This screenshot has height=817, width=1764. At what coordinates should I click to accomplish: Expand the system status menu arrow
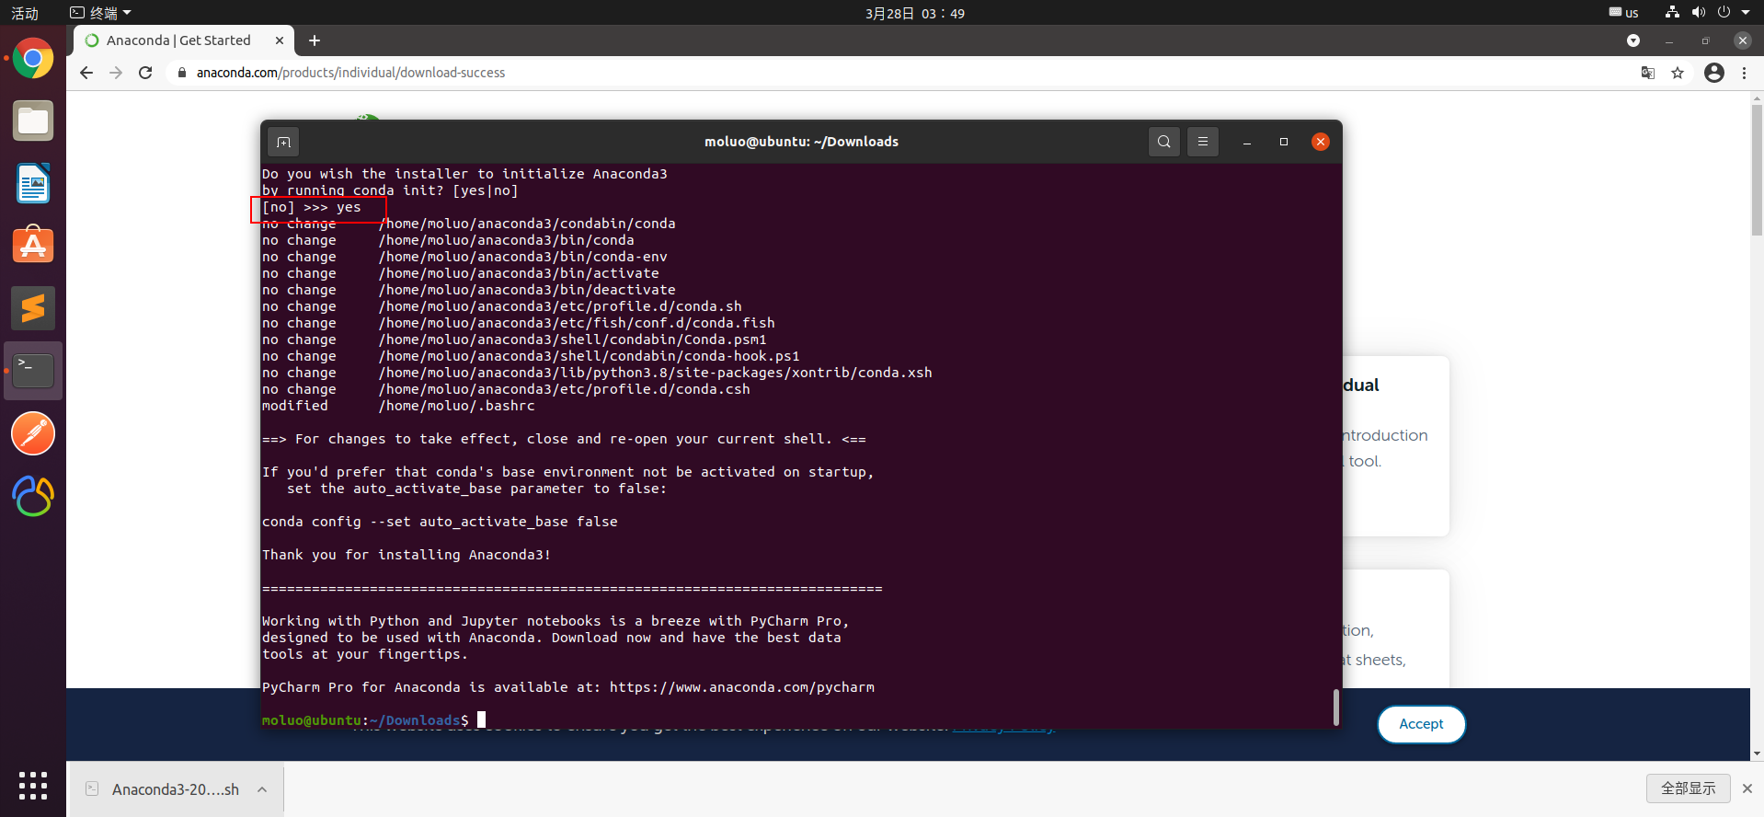tap(1746, 13)
